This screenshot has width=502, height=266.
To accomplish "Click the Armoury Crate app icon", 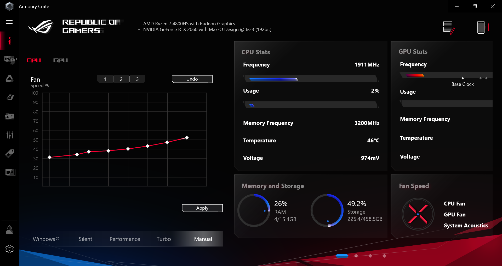I will [9, 6].
